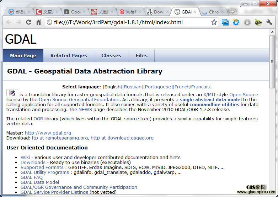The image size is (278, 197).
Task: Open the Open Source Geospatial Foundation link
Action: [x=79, y=100]
